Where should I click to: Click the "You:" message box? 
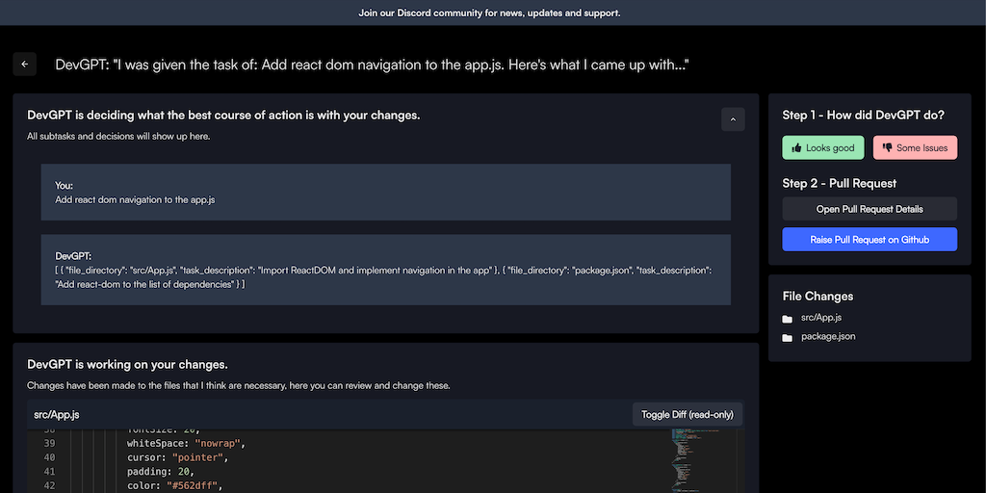tap(385, 193)
